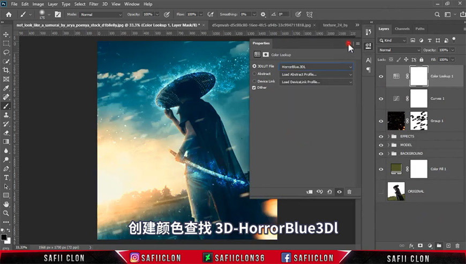Select the Zoom tool
Image resolution: width=466 pixels, height=264 pixels.
(x=6, y=213)
